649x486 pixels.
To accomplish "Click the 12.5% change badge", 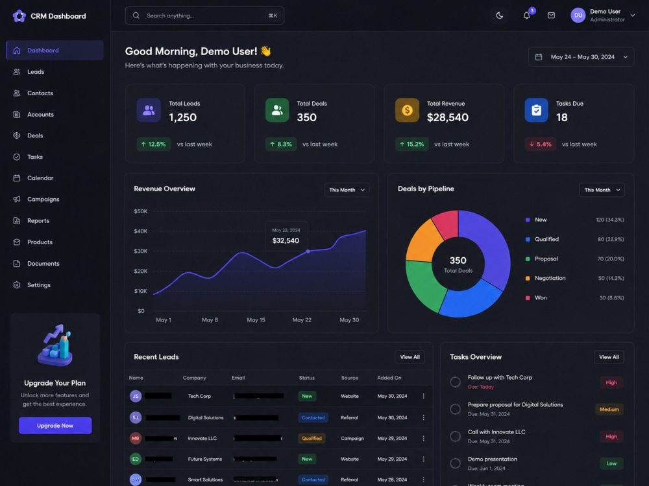I will pyautogui.click(x=154, y=145).
